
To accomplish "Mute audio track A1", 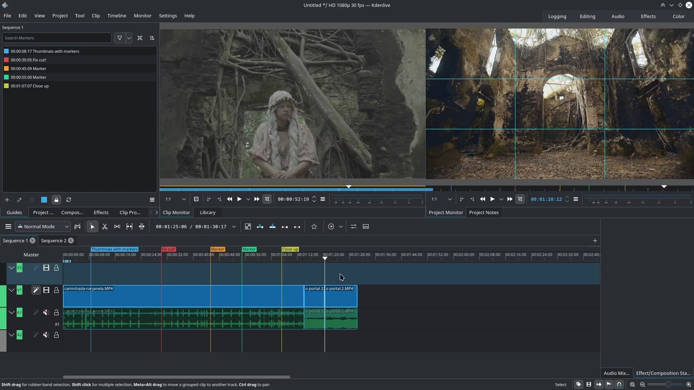I will (46, 313).
